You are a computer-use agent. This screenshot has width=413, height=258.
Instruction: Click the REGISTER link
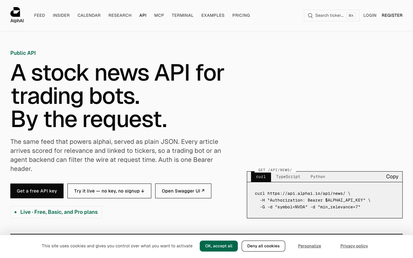tap(392, 15)
